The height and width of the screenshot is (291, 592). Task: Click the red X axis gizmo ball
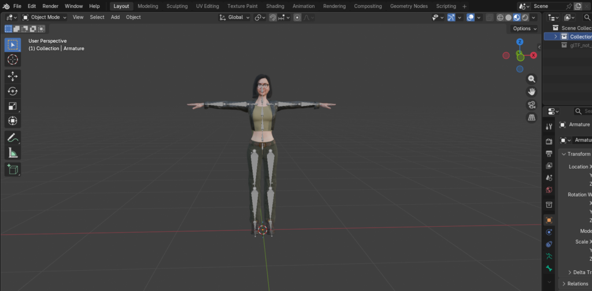pyautogui.click(x=534, y=56)
